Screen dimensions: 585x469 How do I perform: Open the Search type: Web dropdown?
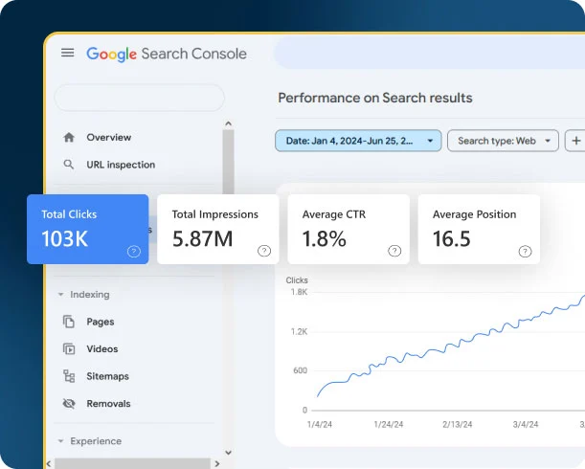503,141
